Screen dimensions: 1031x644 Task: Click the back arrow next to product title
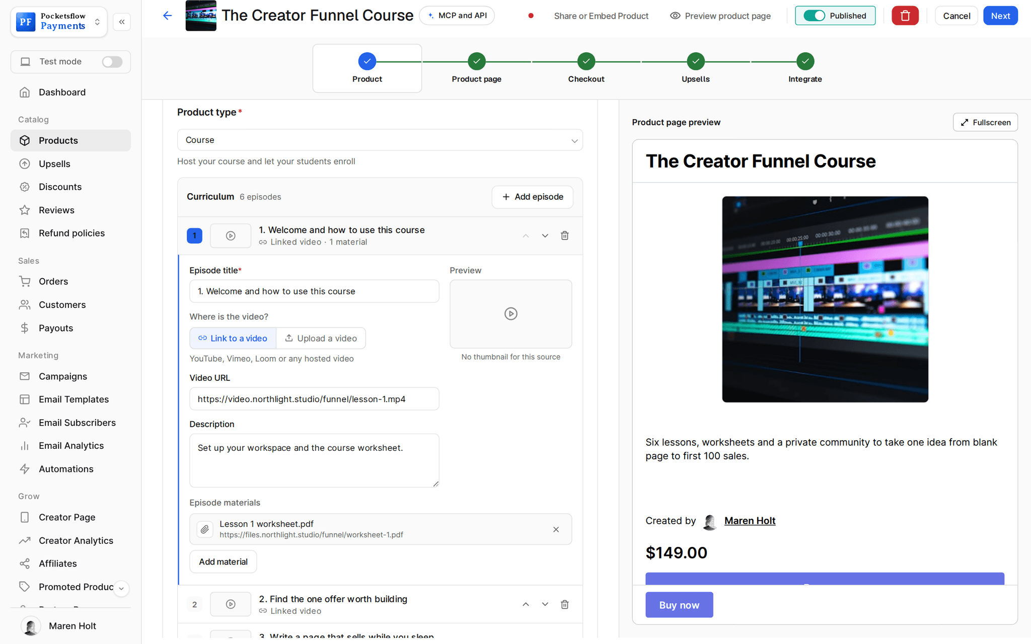click(x=167, y=16)
